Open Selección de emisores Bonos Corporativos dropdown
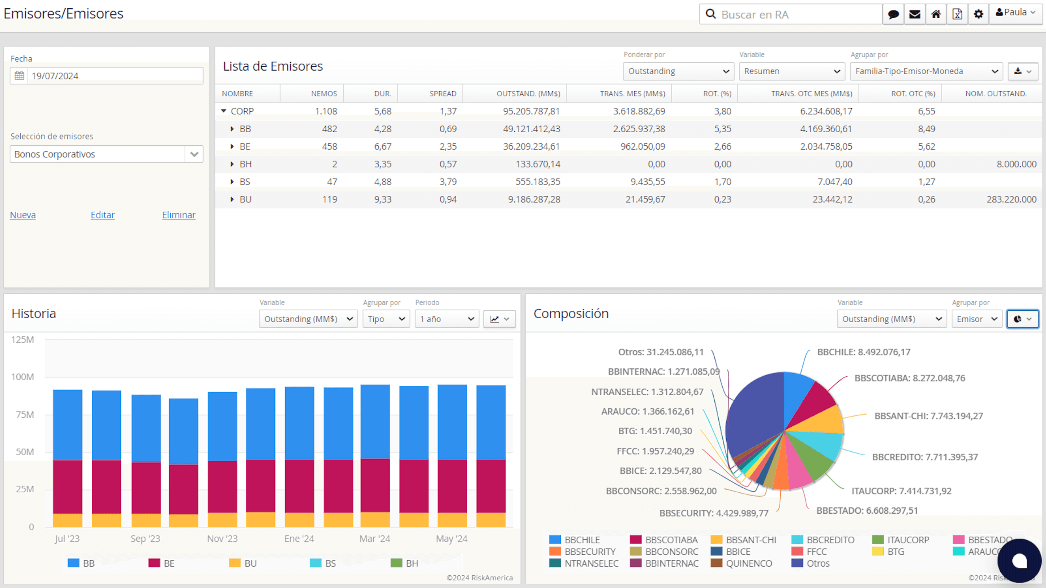Image resolution: width=1046 pixels, height=588 pixels. point(107,154)
